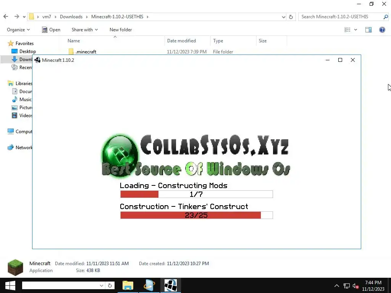391x293 pixels.
Task: Click the Minecraft-1.10.2-USETHIS breadcrumb
Action: [x=117, y=17]
